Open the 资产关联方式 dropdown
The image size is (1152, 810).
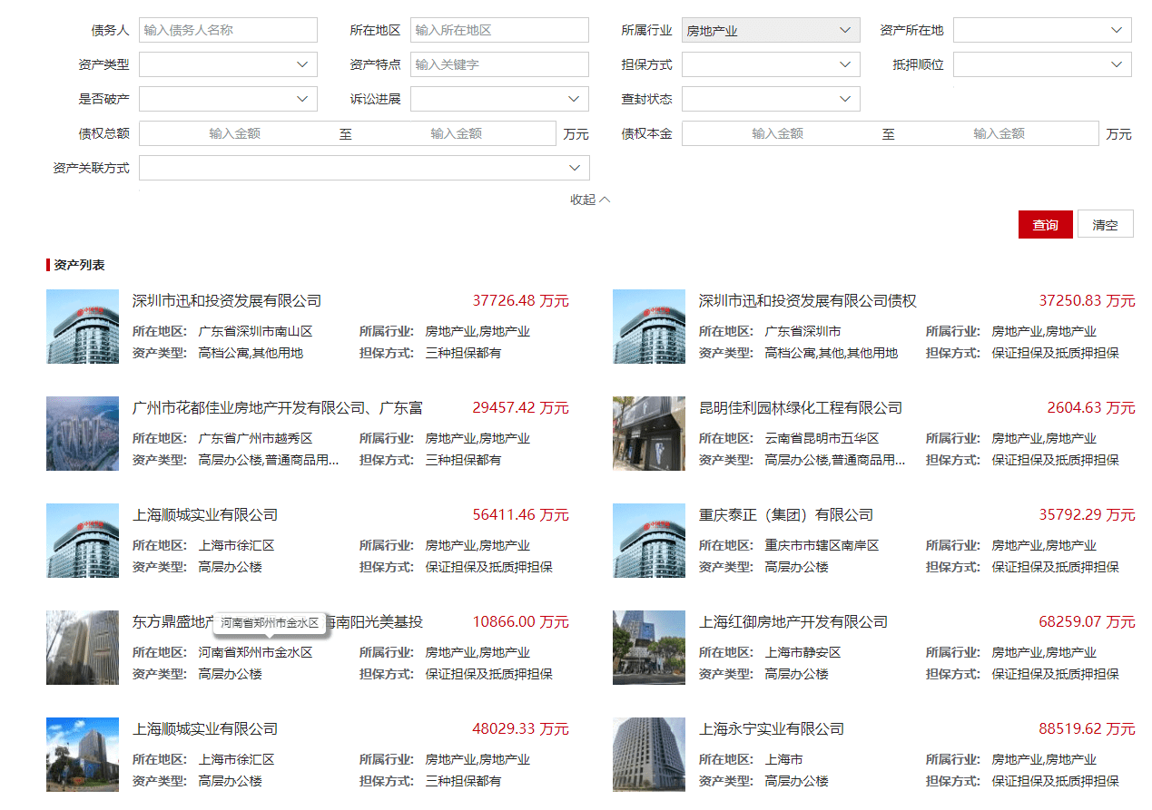point(364,168)
